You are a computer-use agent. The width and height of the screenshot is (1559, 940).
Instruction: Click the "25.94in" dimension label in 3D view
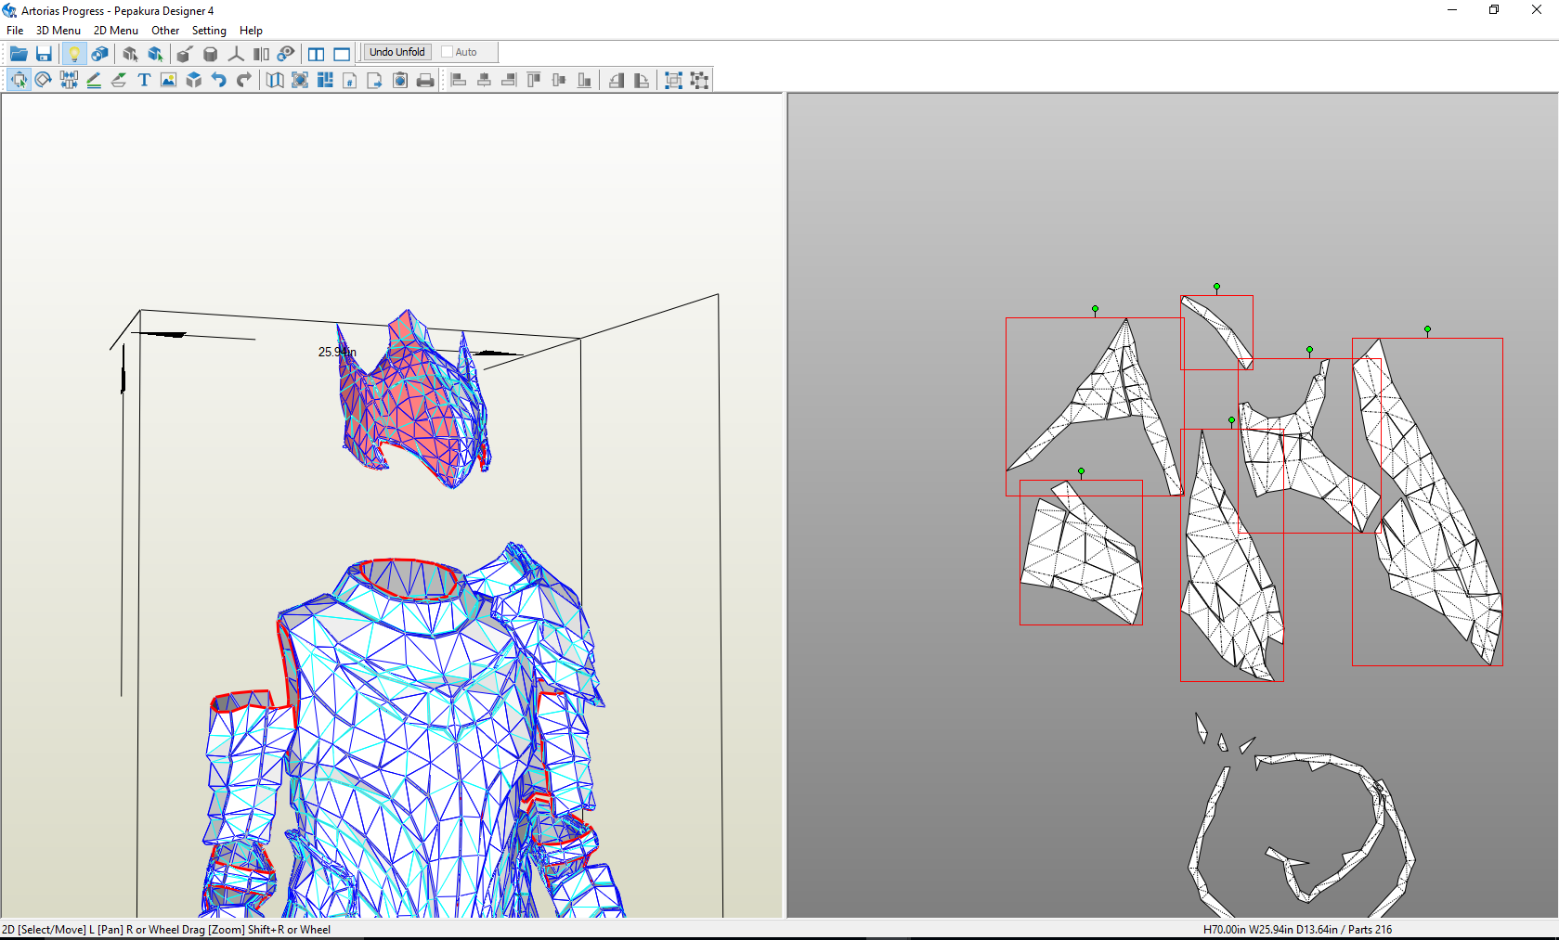click(x=337, y=352)
